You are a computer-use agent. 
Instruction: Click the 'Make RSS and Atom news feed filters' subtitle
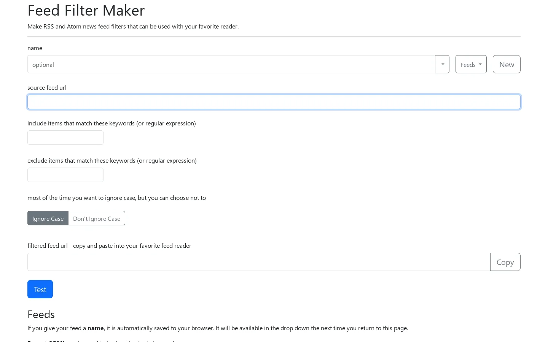point(133,26)
